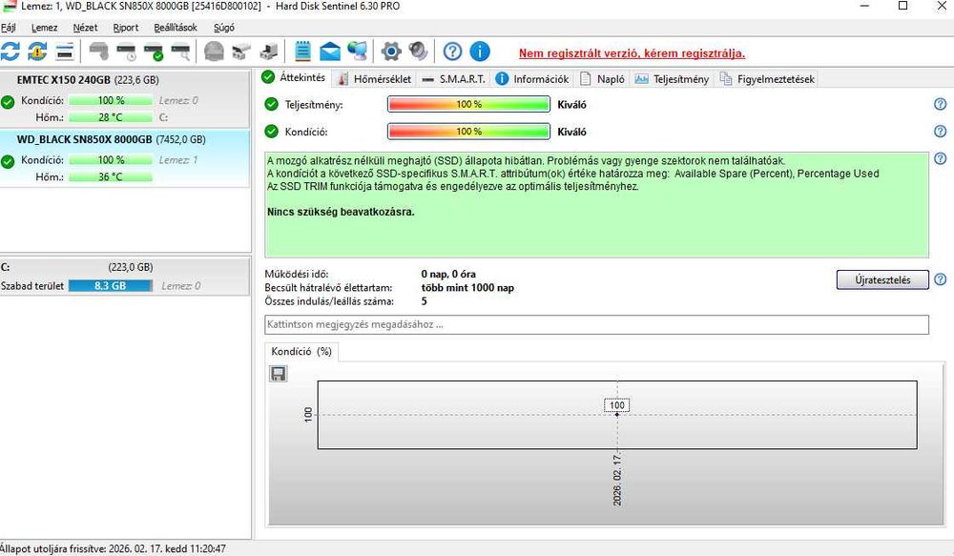
Task: Open the Figyelmeztetések tab
Action: [767, 79]
